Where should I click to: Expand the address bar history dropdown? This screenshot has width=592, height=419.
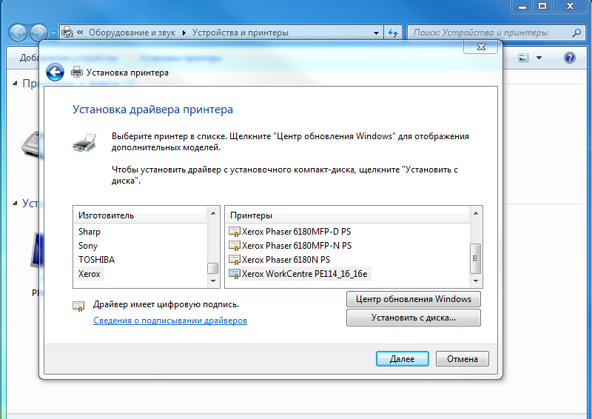click(376, 33)
